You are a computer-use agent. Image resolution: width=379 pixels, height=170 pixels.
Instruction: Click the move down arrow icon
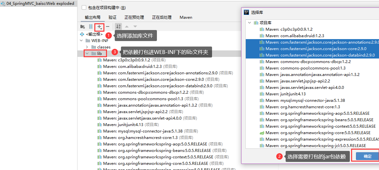[135, 27]
